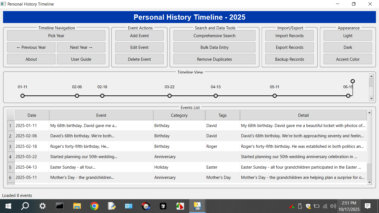
Task: Go to Next Year
Action: click(x=81, y=47)
